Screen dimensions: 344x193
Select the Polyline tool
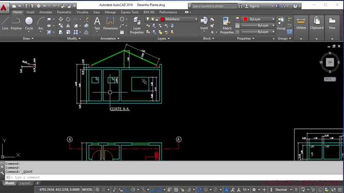[x=16, y=23]
